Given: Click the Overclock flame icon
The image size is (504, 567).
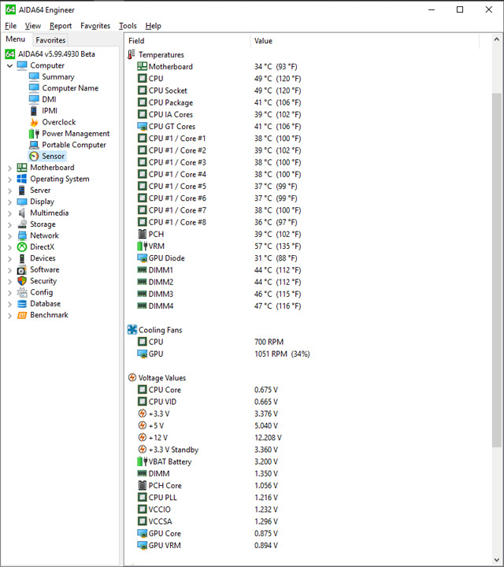Looking at the screenshot, I should click(34, 122).
